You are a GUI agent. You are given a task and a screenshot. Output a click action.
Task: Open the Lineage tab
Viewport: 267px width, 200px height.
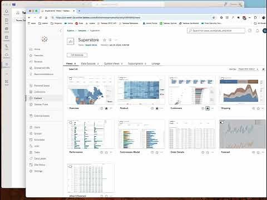[156, 63]
